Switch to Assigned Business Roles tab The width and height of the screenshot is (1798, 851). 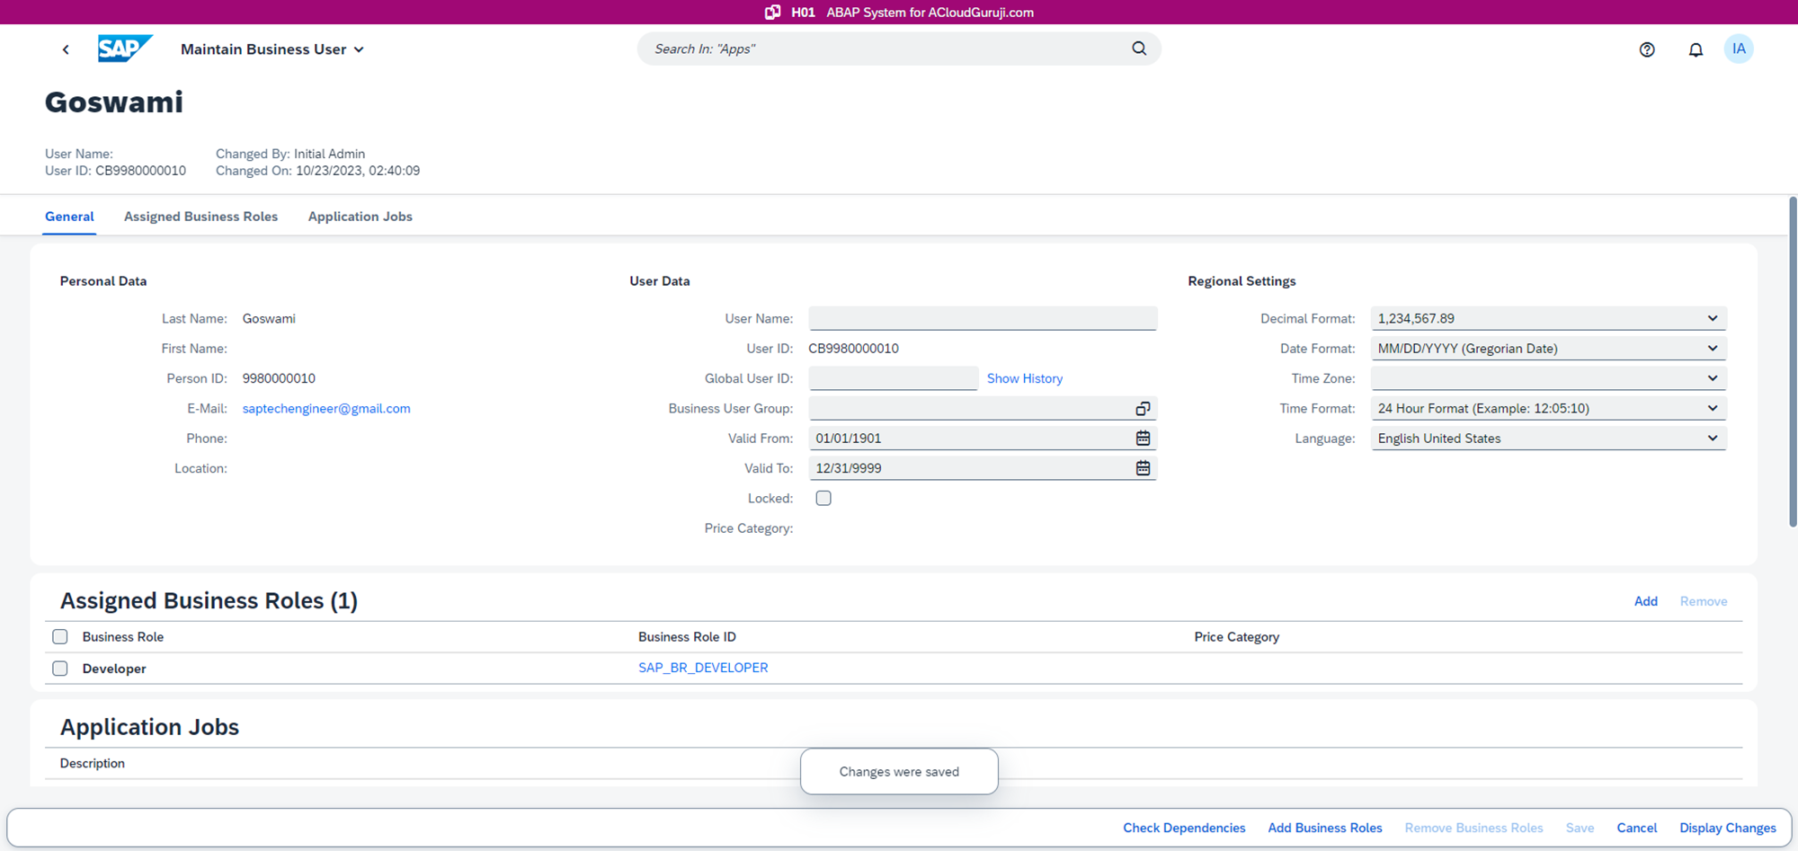click(x=200, y=217)
